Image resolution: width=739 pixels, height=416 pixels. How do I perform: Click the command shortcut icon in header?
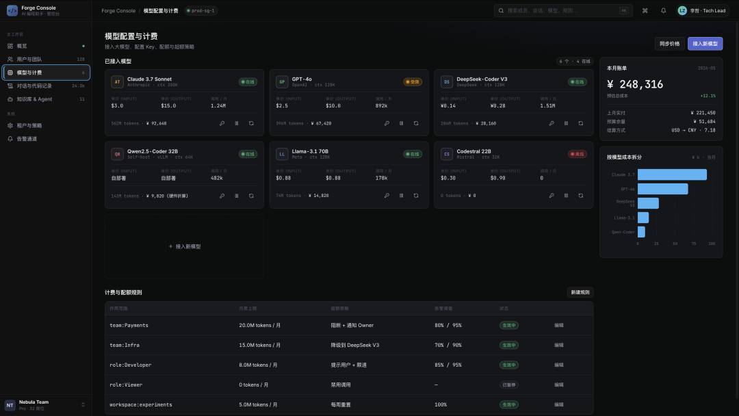point(645,10)
